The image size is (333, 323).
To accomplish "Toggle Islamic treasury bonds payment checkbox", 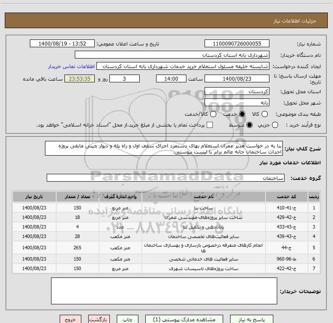I will [210, 125].
